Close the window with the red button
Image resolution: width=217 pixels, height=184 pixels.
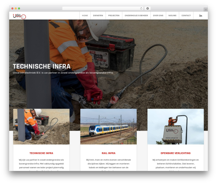point(13,8)
